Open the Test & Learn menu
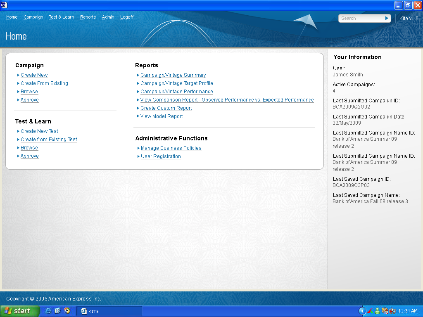423x317 pixels. click(61, 17)
